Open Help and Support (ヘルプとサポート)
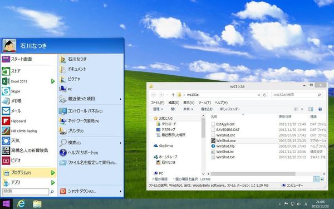The image size is (334, 209). (x=91, y=153)
